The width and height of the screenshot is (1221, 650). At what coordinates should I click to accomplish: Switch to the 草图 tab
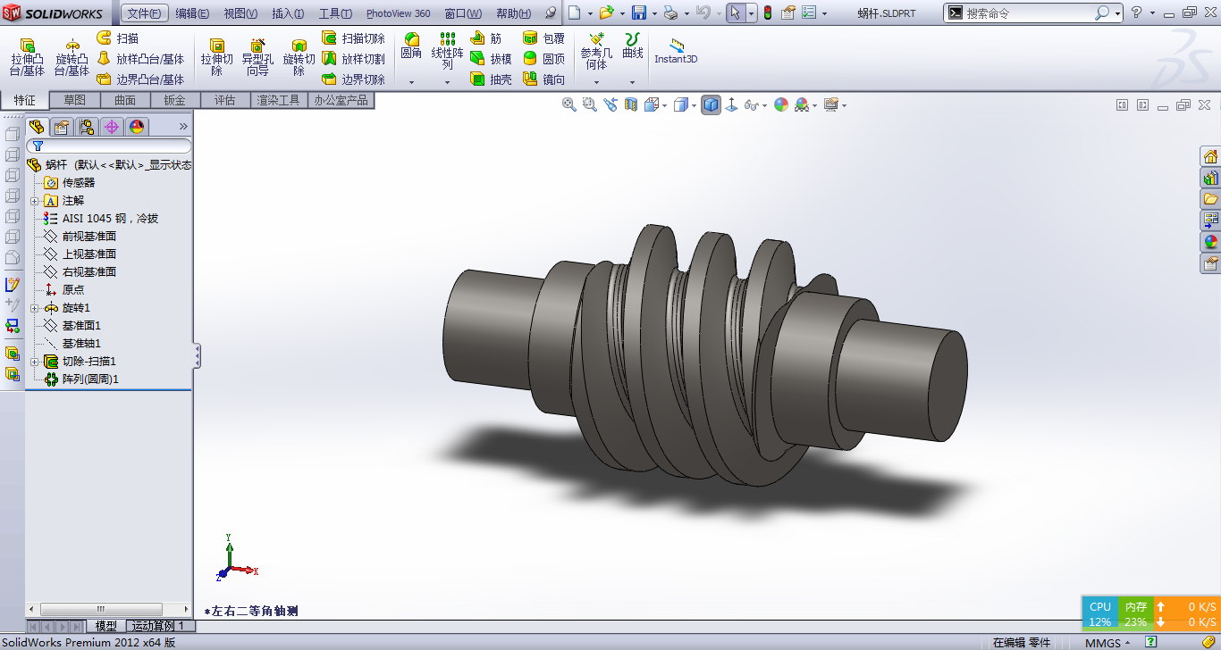[75, 100]
